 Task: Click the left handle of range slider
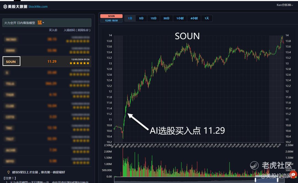pos(255,180)
